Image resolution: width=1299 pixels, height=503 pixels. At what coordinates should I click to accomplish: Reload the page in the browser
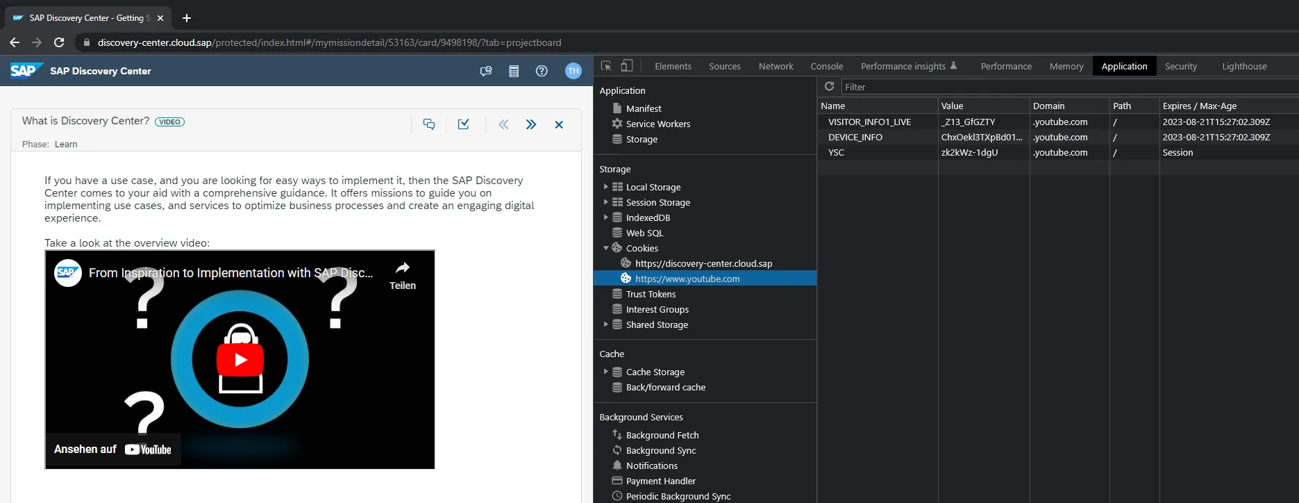59,42
